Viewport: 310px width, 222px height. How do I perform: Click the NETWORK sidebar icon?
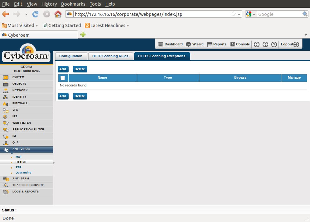click(x=6, y=90)
